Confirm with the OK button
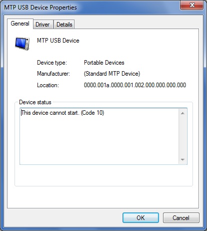 point(140,218)
